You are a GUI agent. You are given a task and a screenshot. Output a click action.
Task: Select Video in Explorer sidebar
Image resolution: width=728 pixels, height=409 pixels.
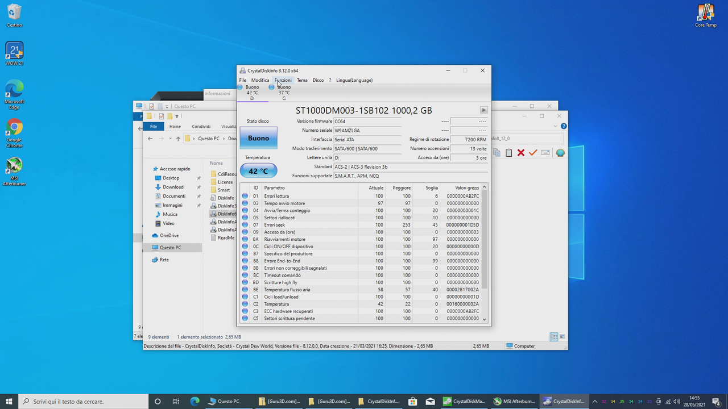pos(168,223)
